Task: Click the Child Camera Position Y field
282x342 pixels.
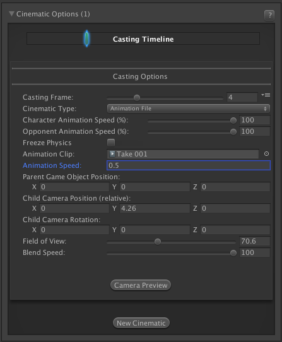Action: tap(155, 208)
